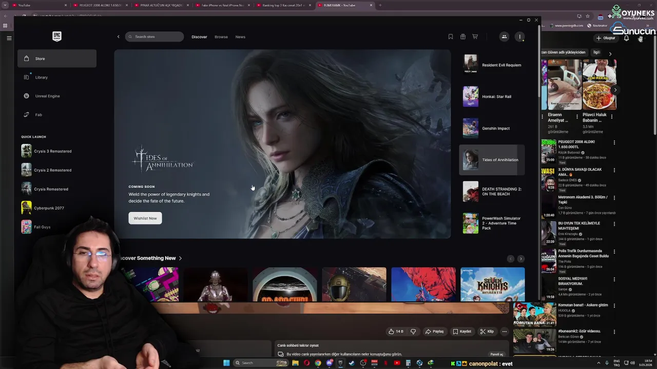Launch Fall Guys from Quick Launch

tap(36, 227)
